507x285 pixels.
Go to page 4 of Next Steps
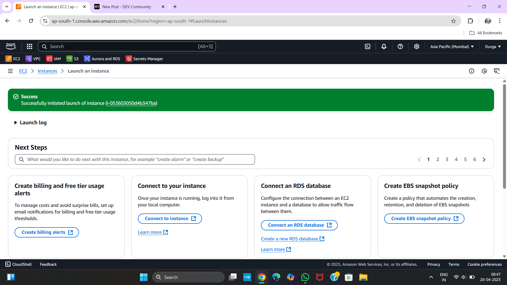456,159
